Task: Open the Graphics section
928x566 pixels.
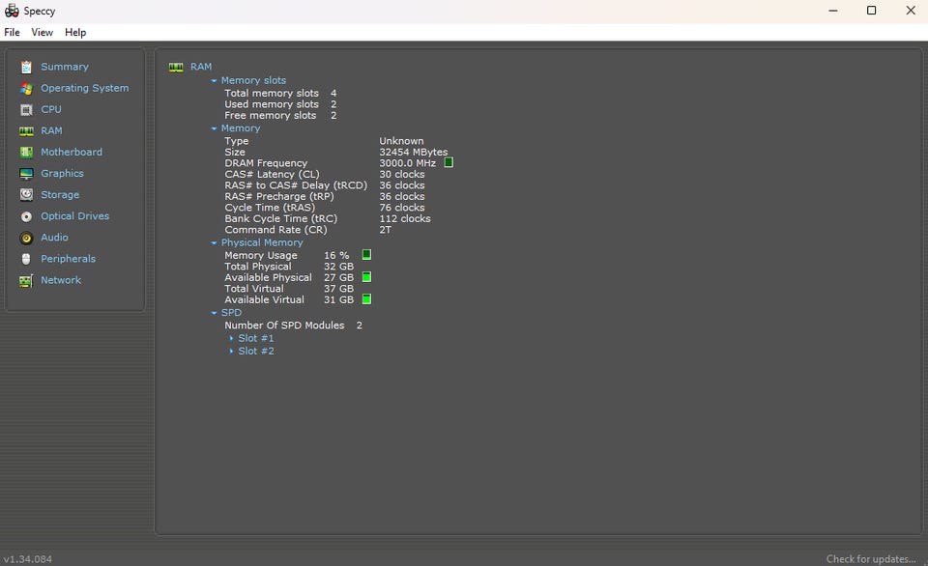Action: click(x=62, y=173)
